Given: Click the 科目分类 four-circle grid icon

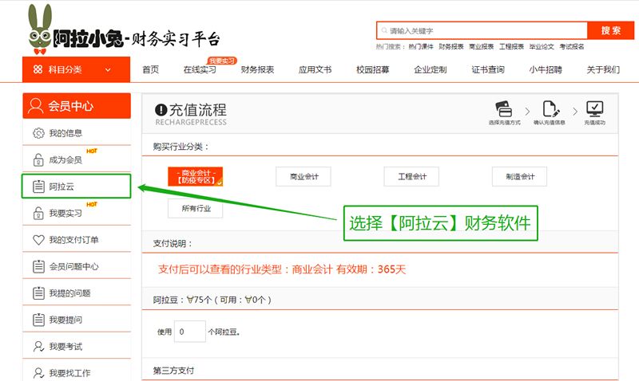Looking at the screenshot, I should pos(38,69).
